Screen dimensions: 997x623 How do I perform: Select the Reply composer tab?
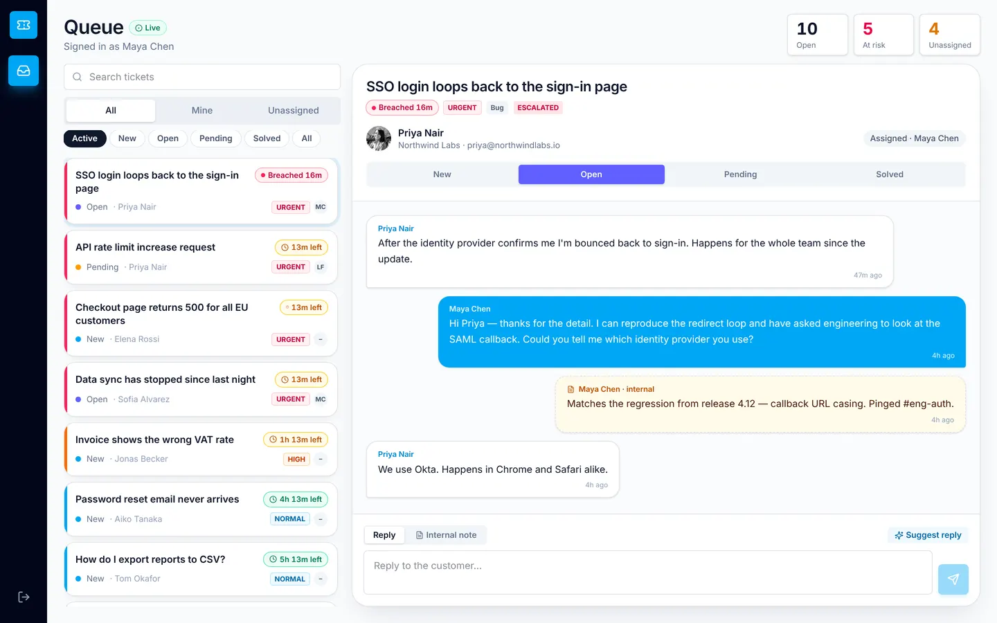(384, 535)
